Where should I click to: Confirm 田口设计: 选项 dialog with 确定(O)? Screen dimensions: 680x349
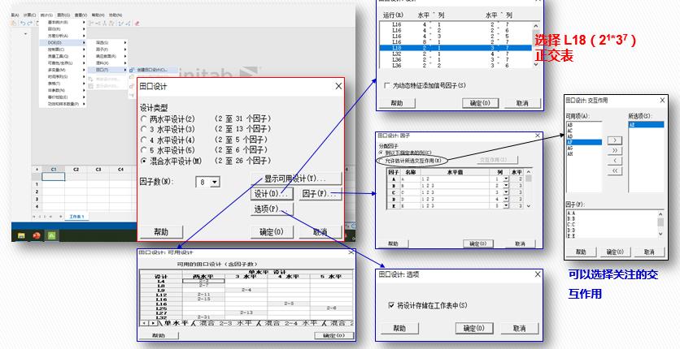[474, 328]
